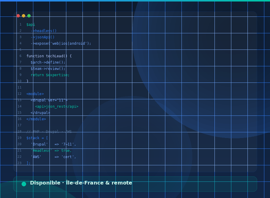Select the ->jsonApi() method call
The width and height of the screenshot is (270, 198).
pyautogui.click(x=43, y=37)
